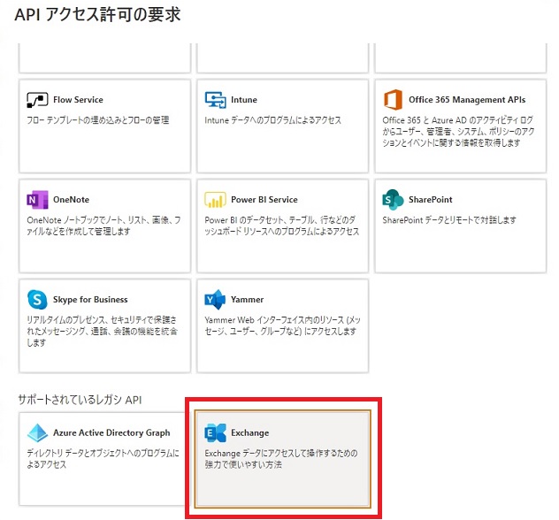Screen dimensions: 559x520
Task: Open the Exchange legacy API title
Action: tap(250, 432)
